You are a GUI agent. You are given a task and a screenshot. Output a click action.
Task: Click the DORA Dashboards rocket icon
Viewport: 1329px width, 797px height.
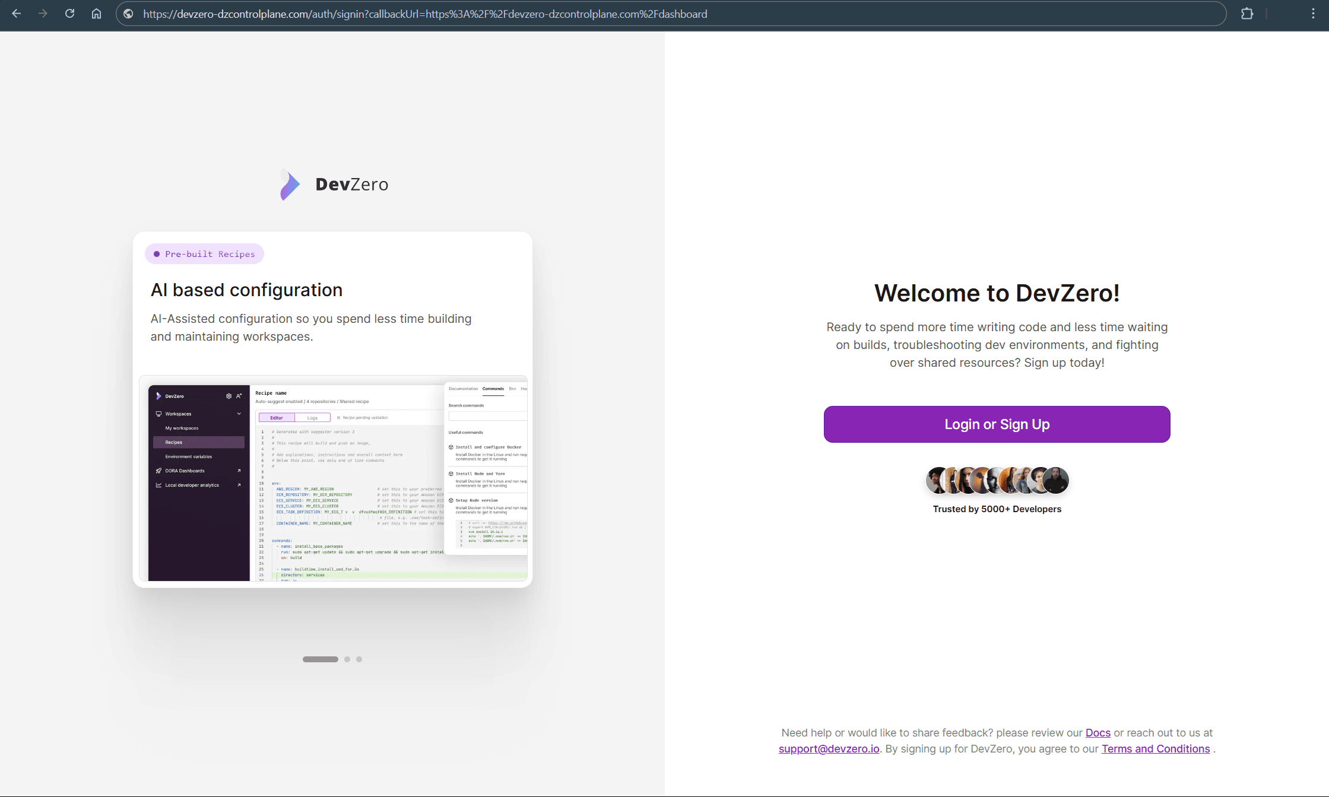point(158,471)
